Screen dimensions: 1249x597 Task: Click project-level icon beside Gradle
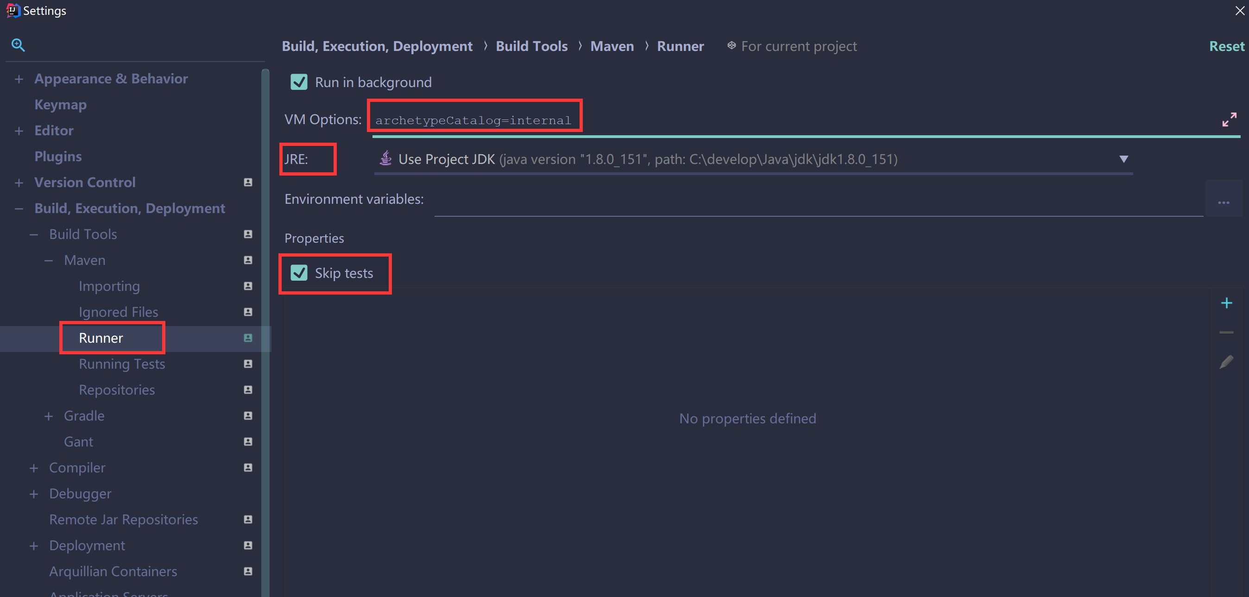[248, 416]
